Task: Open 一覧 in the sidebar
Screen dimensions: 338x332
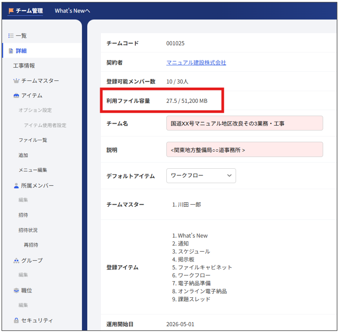Action: (21, 36)
